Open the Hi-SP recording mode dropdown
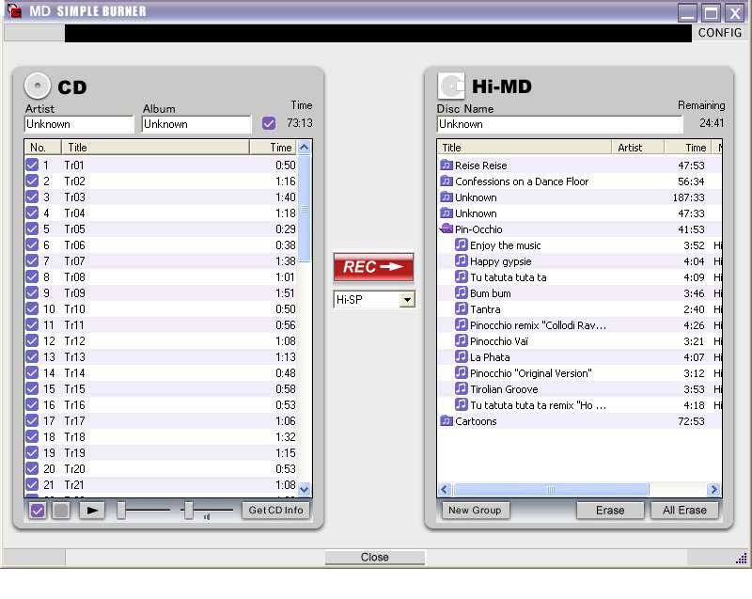The height and width of the screenshot is (599, 752). pyautogui.click(x=407, y=300)
